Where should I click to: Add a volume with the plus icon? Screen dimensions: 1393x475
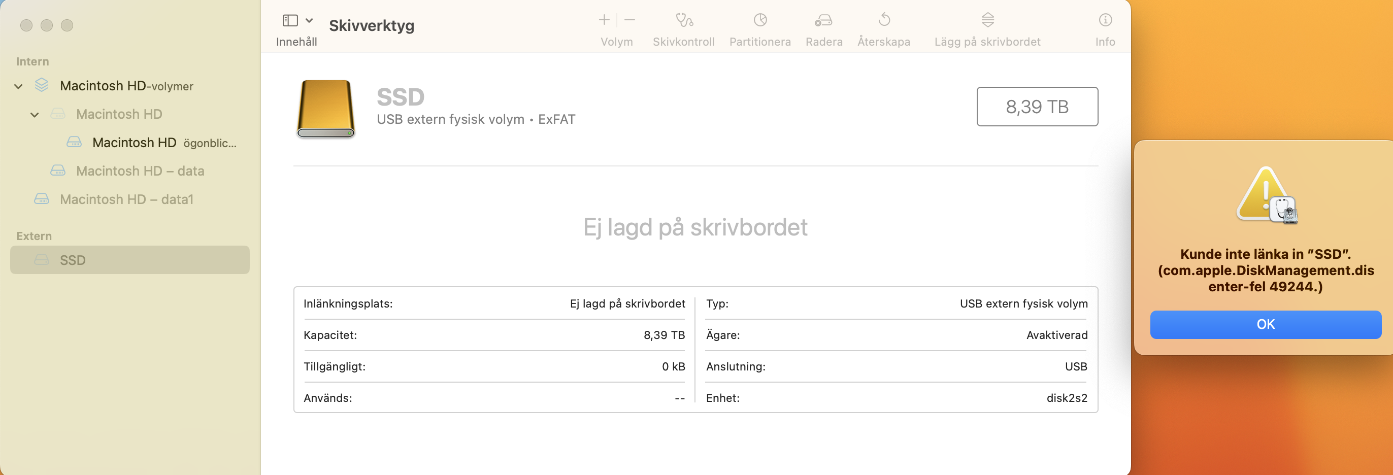pos(604,20)
